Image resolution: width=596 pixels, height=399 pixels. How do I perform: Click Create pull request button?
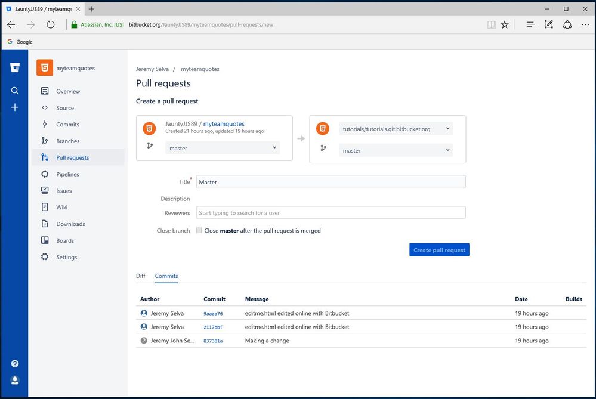(x=440, y=250)
